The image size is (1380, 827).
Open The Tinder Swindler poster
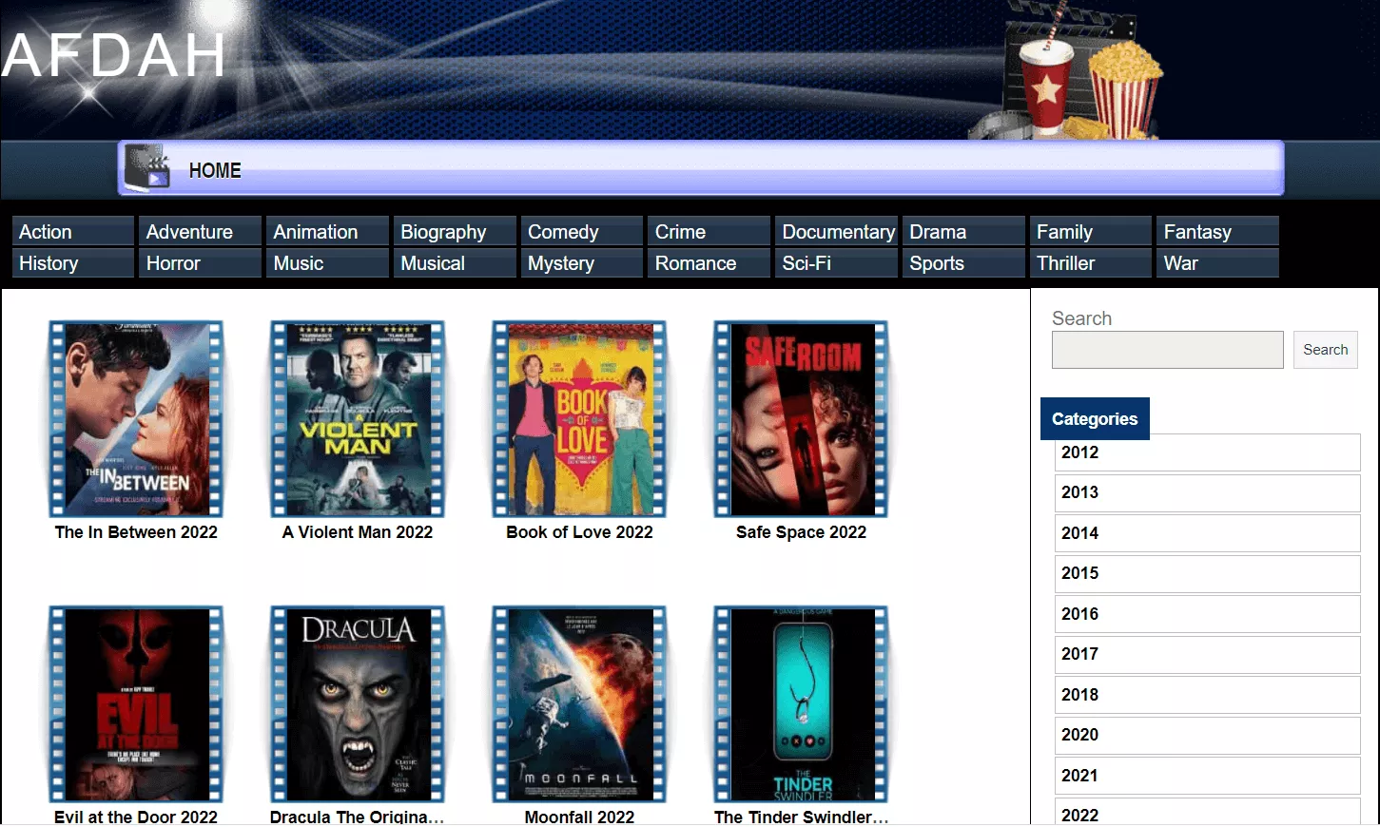coord(801,704)
